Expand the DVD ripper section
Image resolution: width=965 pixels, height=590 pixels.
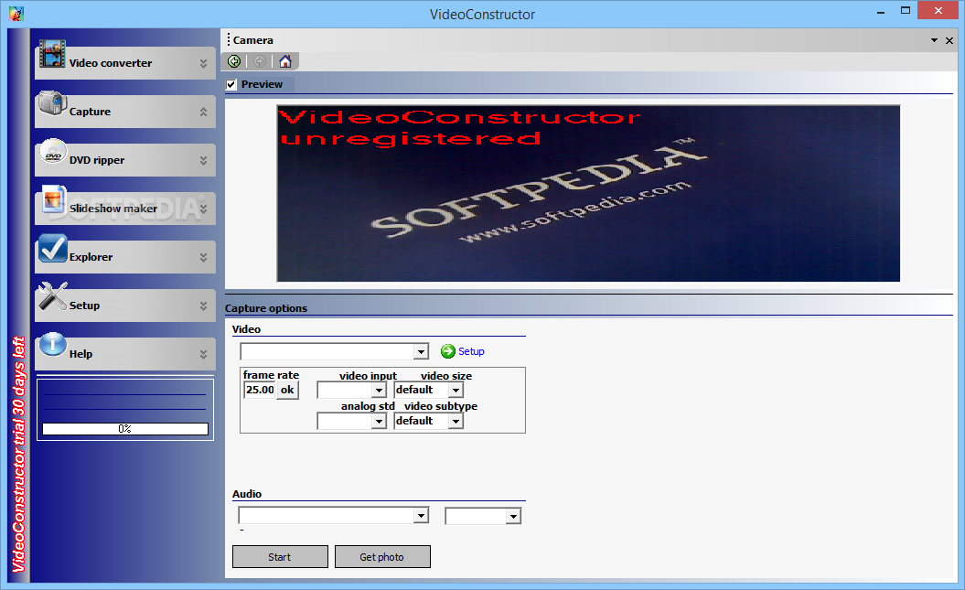pyautogui.click(x=203, y=161)
